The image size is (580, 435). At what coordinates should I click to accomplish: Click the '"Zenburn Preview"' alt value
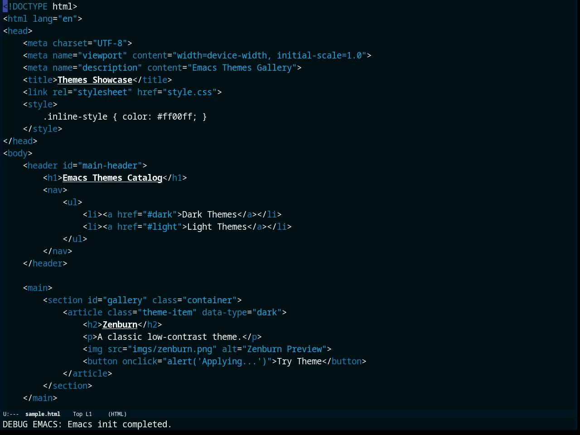tap(284, 349)
